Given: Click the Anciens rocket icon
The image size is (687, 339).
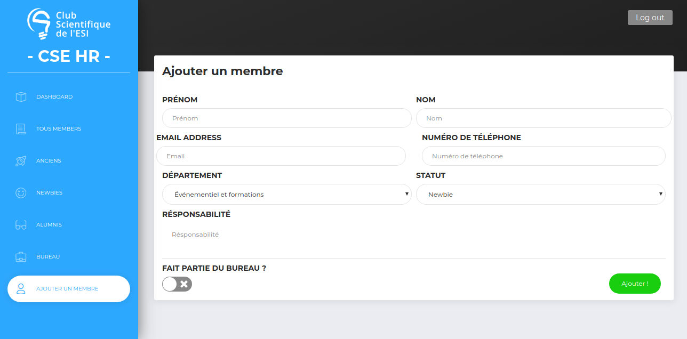Looking at the screenshot, I should point(21,161).
